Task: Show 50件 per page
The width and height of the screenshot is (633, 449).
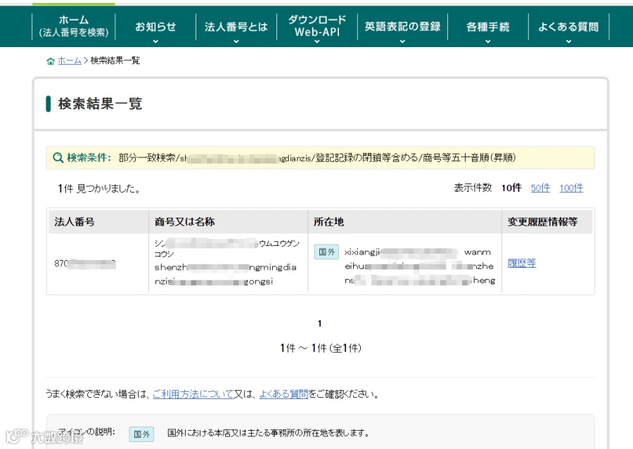Action: point(540,188)
